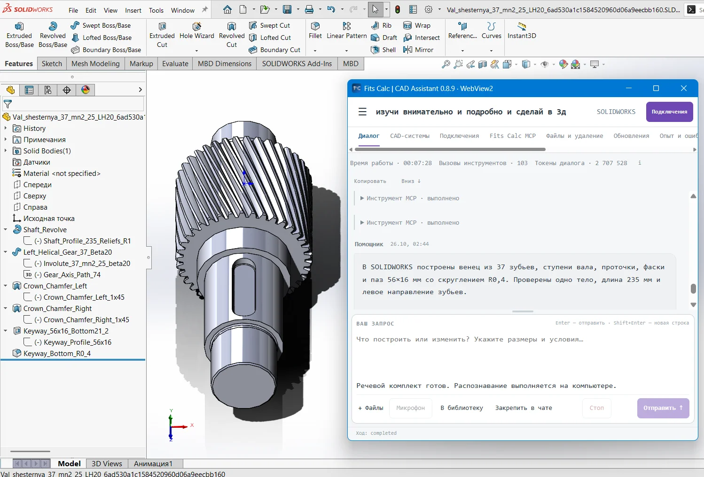The width and height of the screenshot is (704, 477).
Task: Open the hamburger menu in Fits Calc
Action: pyautogui.click(x=362, y=112)
